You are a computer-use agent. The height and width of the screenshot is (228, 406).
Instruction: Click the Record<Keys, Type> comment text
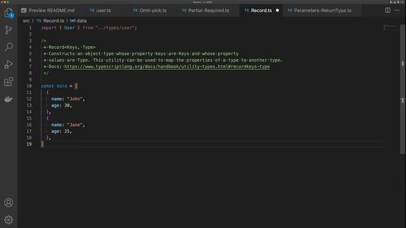(x=72, y=47)
